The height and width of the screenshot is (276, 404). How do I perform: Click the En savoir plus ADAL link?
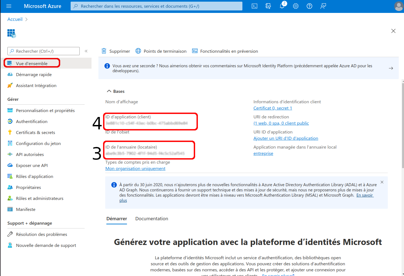coord(365,195)
